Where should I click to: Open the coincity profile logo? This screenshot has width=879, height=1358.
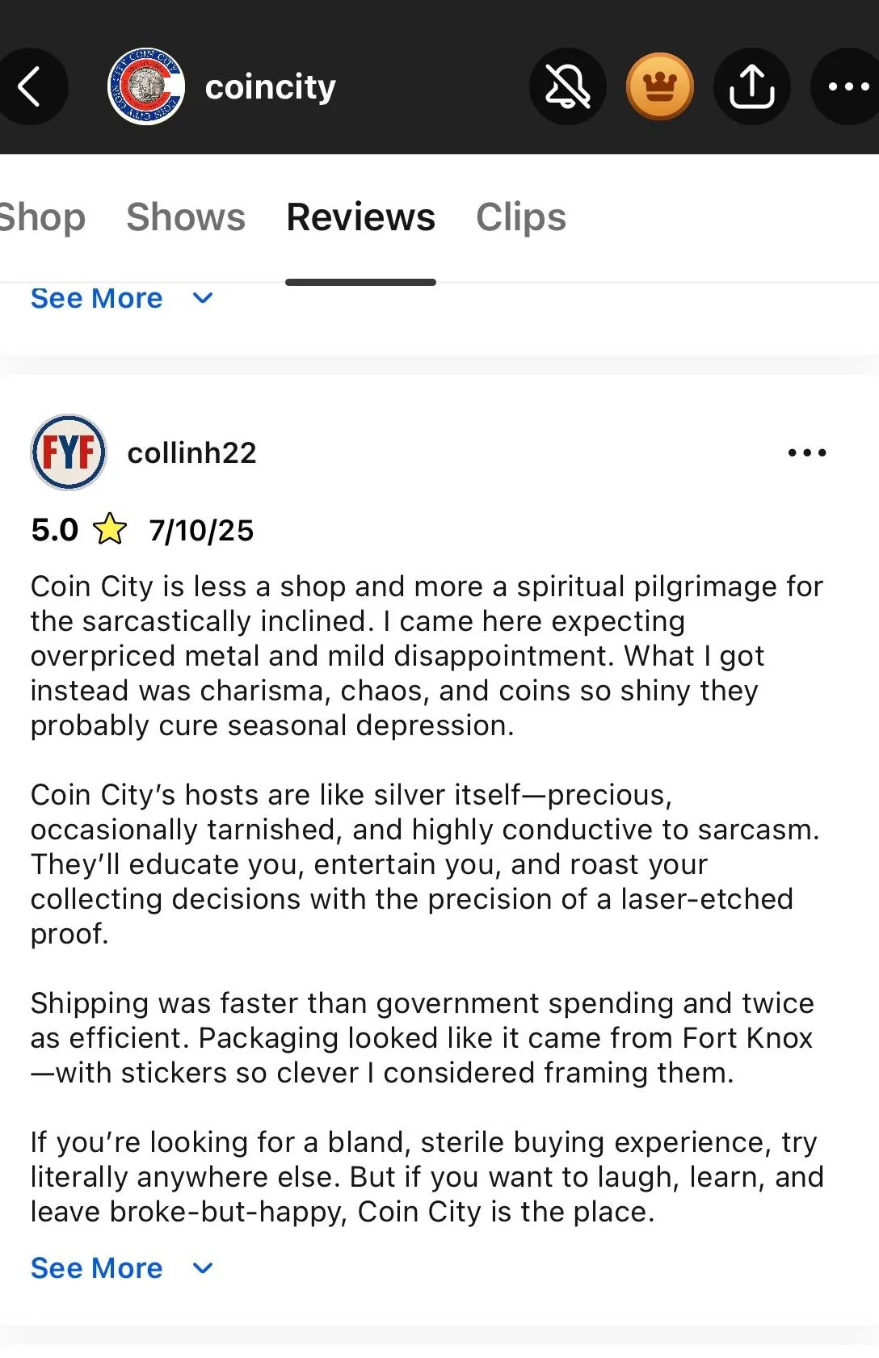(x=146, y=86)
